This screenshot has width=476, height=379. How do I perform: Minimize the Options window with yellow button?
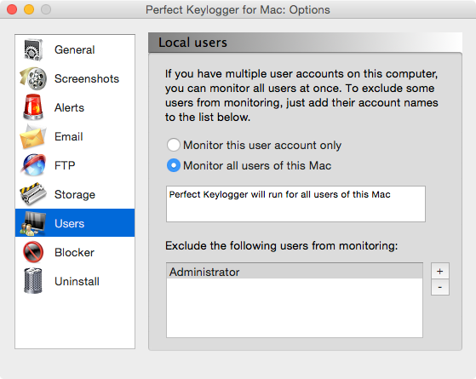click(x=29, y=9)
